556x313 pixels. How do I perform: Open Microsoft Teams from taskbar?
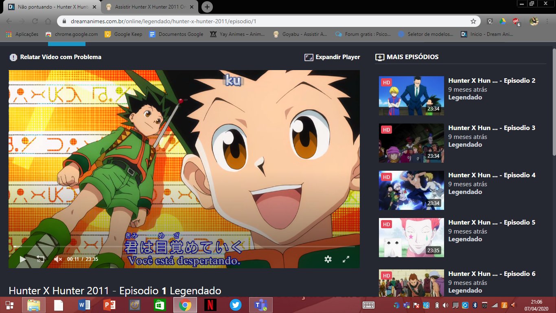[260, 305]
